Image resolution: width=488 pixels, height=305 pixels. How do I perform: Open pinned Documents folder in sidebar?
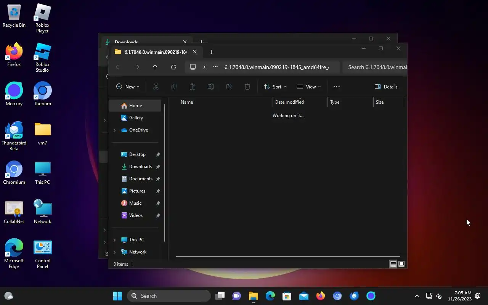point(141,179)
